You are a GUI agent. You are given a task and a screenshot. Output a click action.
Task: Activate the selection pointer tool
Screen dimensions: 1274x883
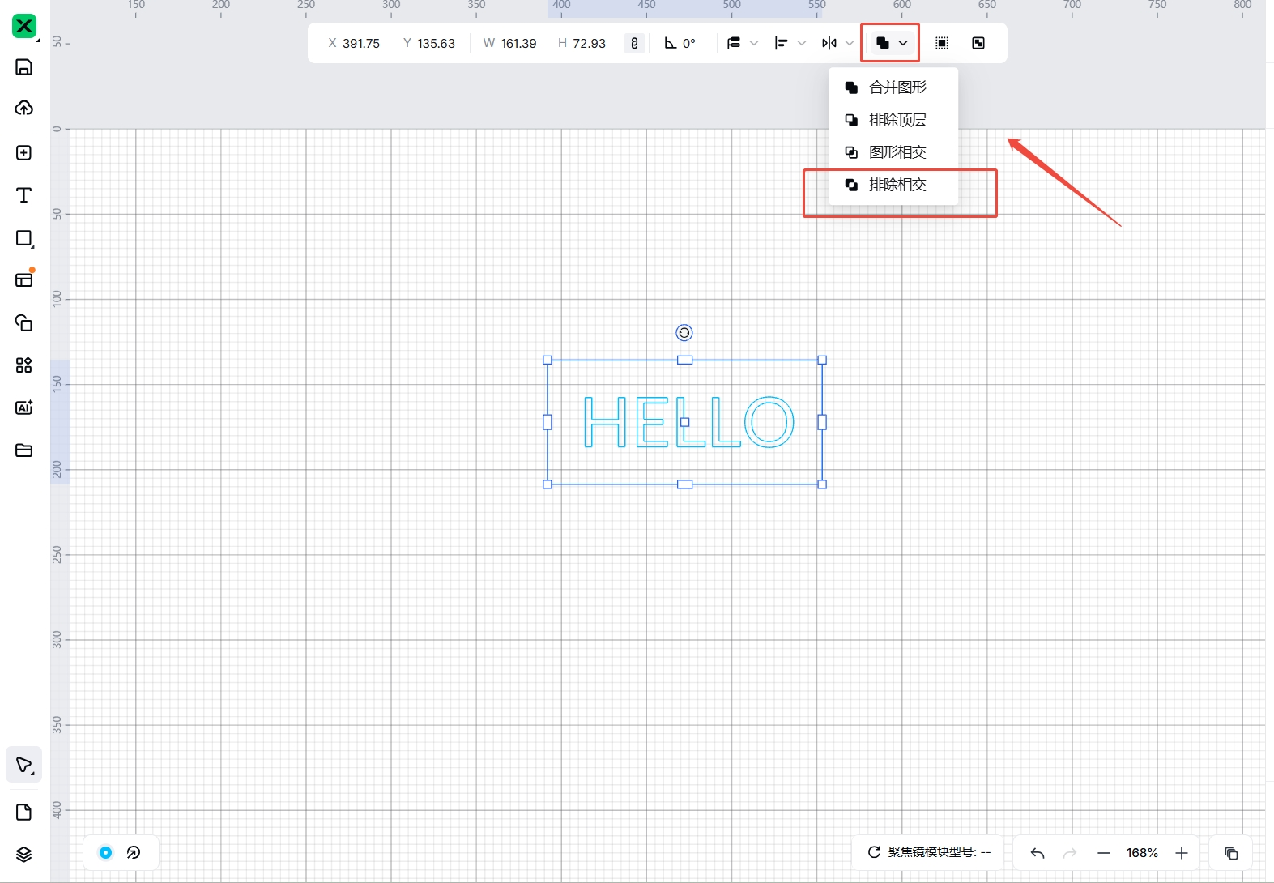tap(23, 766)
